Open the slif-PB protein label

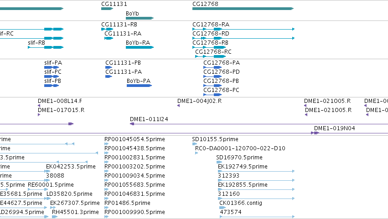[52, 81]
